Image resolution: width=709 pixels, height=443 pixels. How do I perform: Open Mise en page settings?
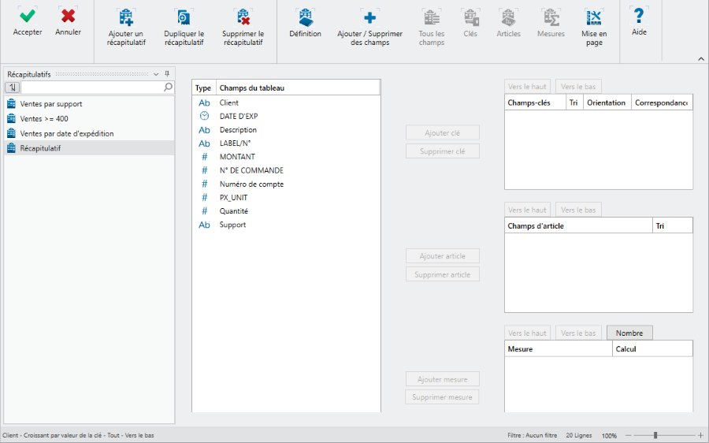(x=594, y=17)
